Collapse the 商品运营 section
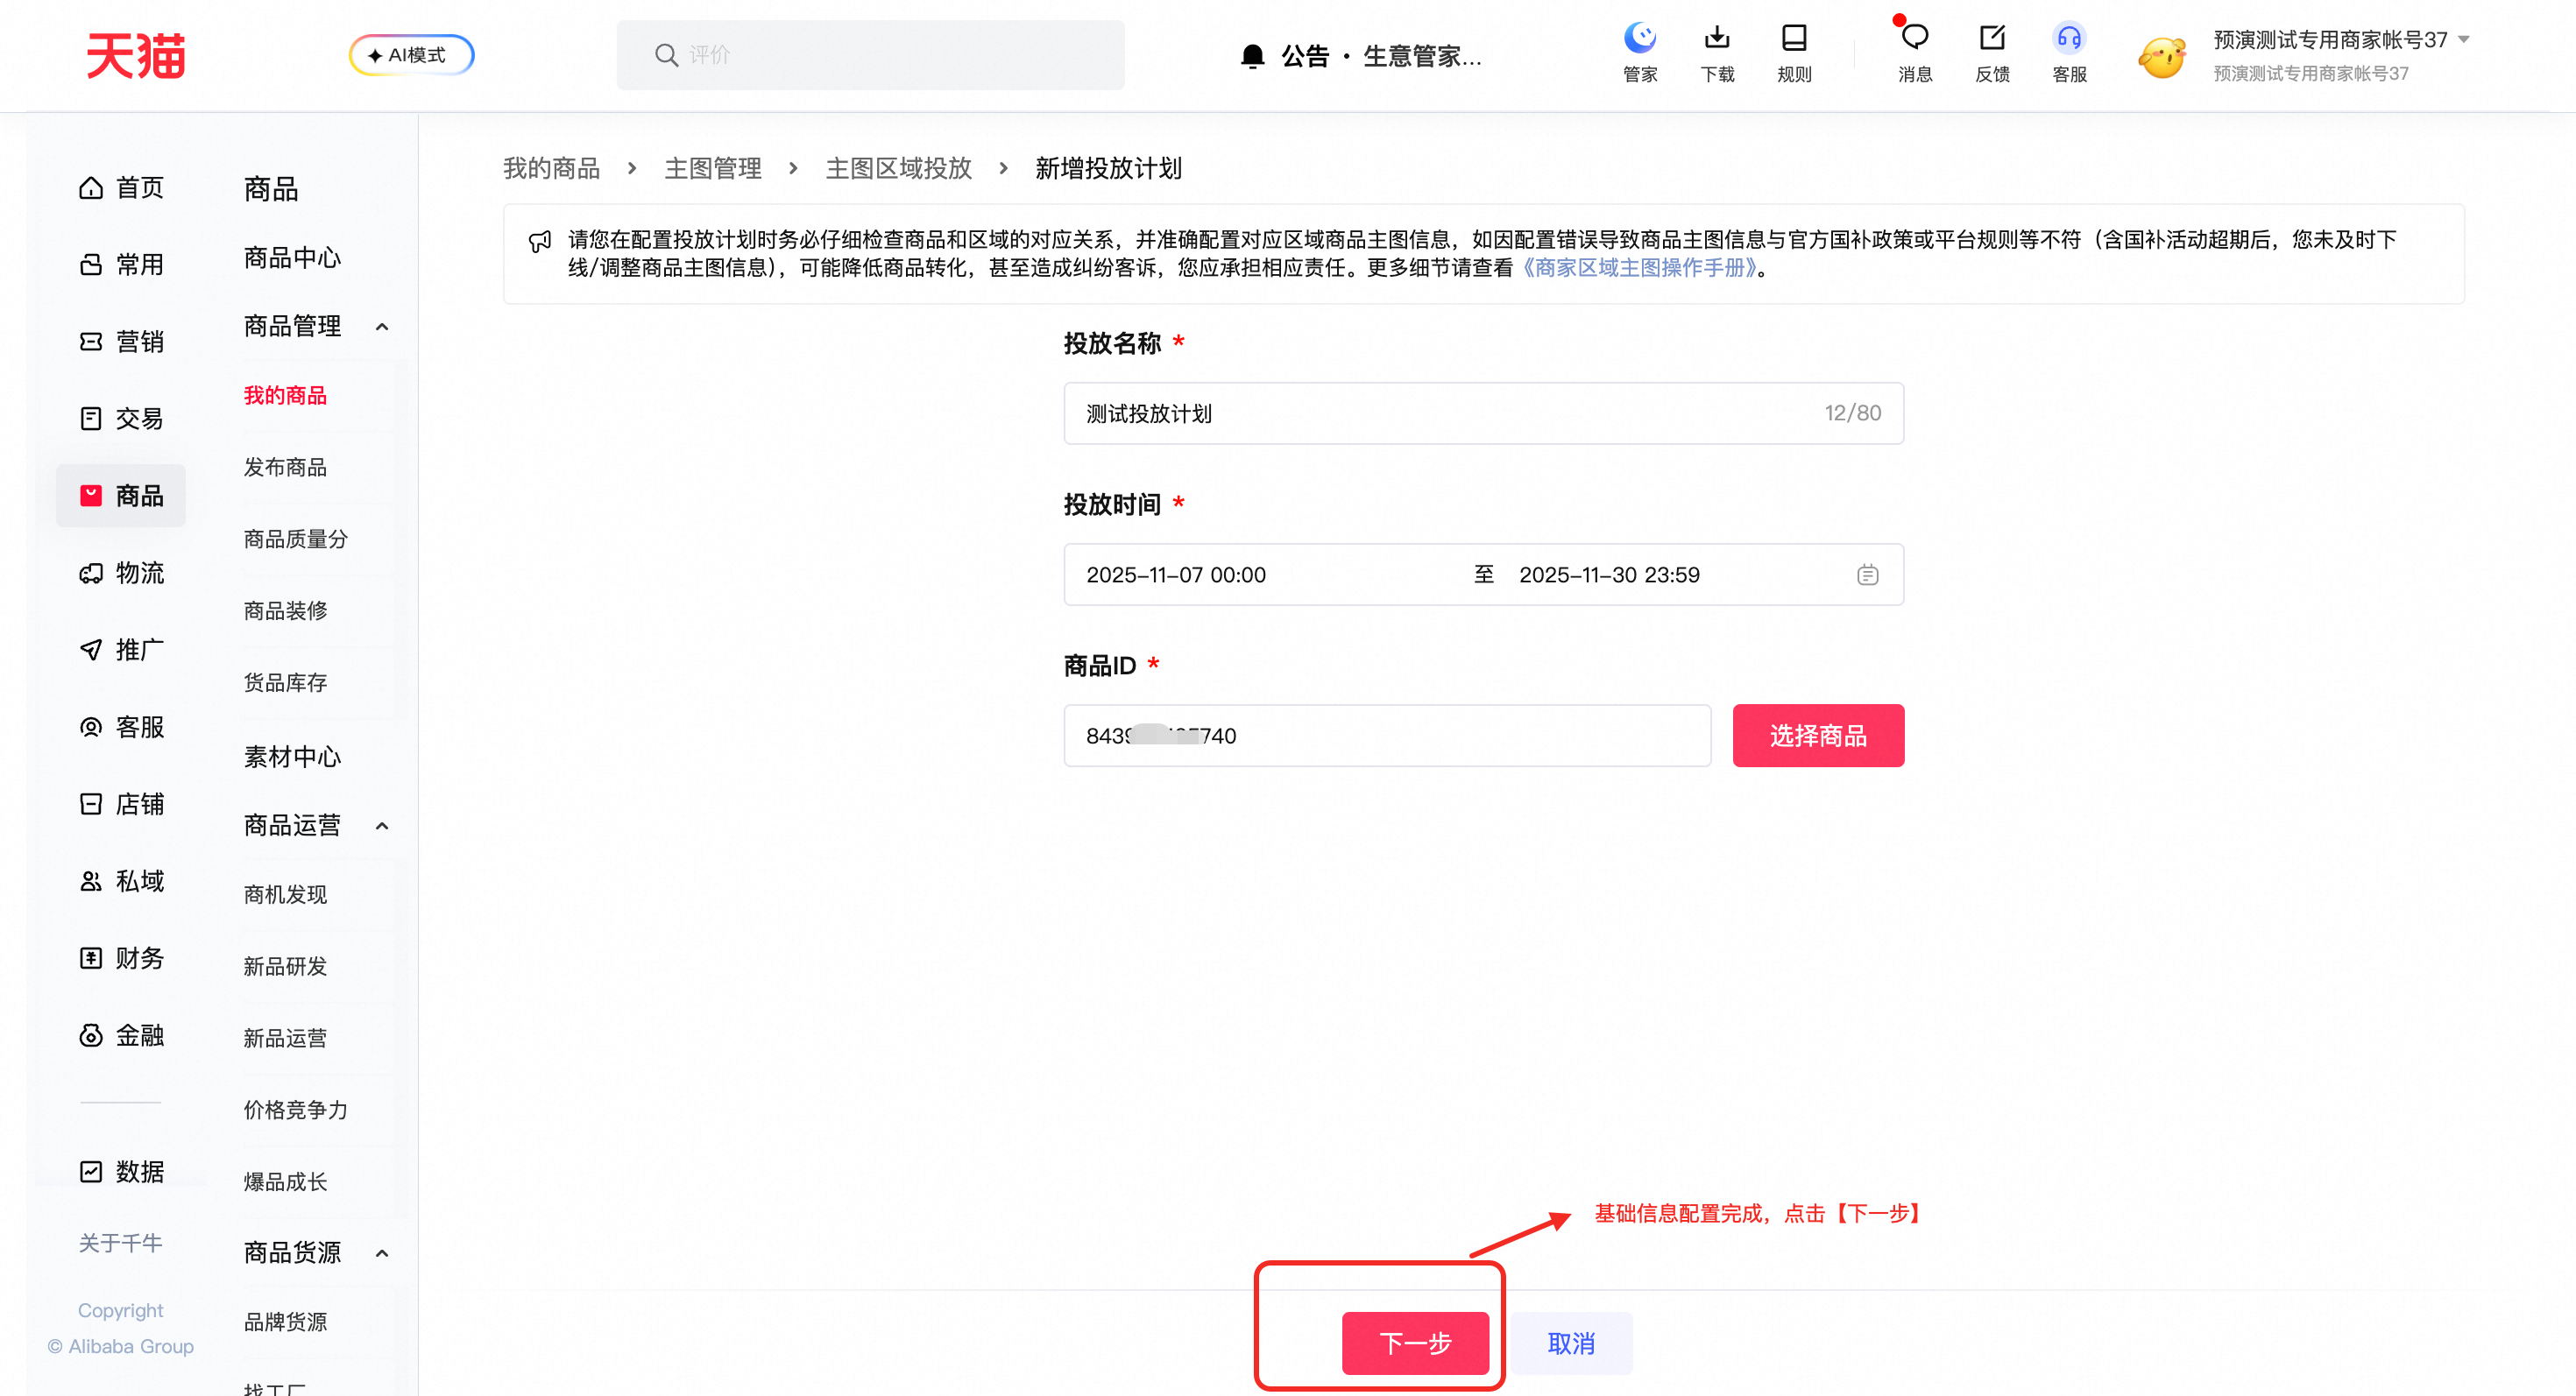Screen dimensions: 2576x1396 point(381,825)
